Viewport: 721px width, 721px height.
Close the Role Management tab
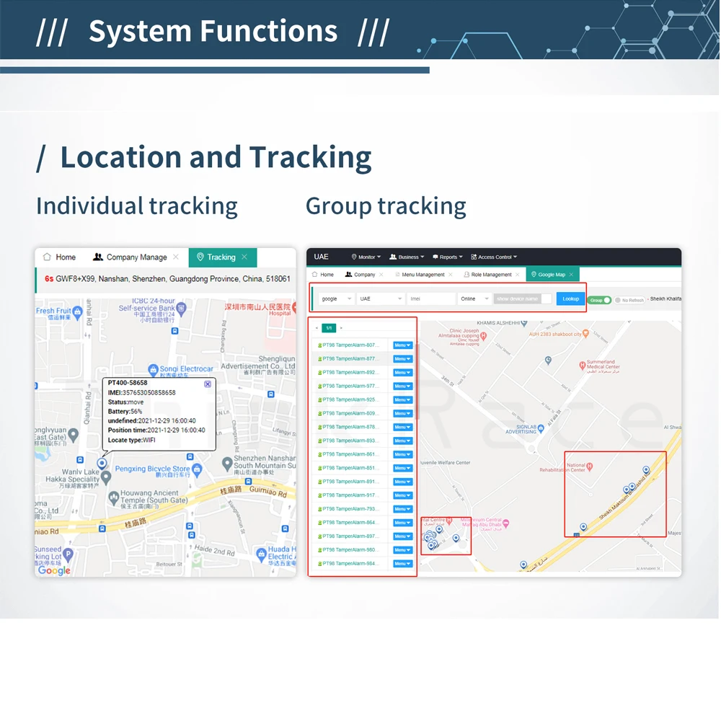click(x=517, y=275)
